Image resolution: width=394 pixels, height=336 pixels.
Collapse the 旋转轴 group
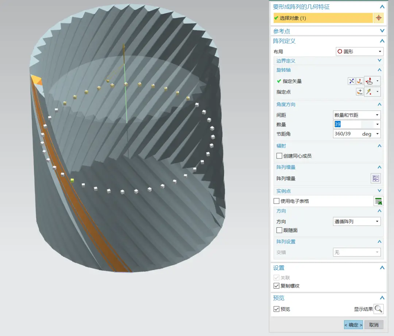click(x=379, y=70)
